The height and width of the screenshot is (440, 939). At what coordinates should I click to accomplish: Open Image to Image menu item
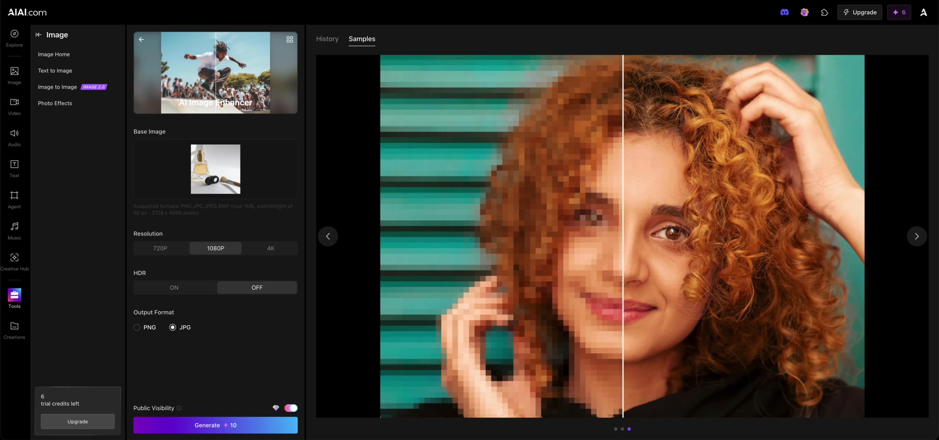57,87
